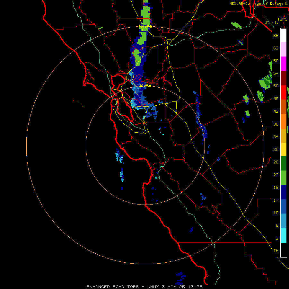Select the light blue legend swatch near 6
This screenshot has height=289, width=289.
(x=284, y=221)
